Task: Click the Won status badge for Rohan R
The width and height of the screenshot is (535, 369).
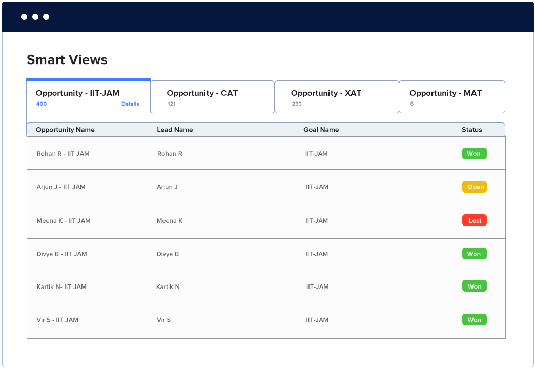Action: pos(474,154)
